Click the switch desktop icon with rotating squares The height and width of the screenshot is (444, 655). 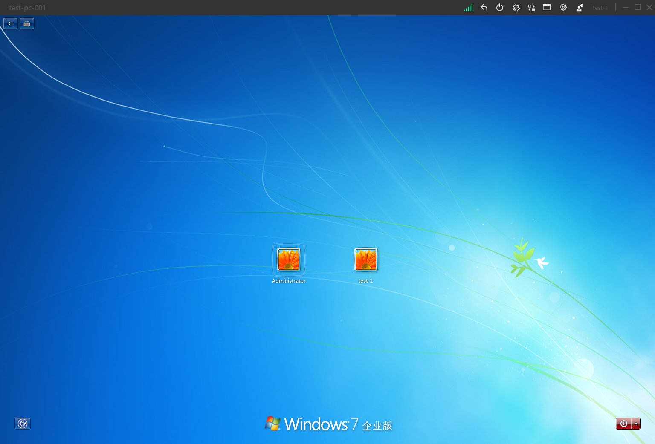pyautogui.click(x=531, y=7)
